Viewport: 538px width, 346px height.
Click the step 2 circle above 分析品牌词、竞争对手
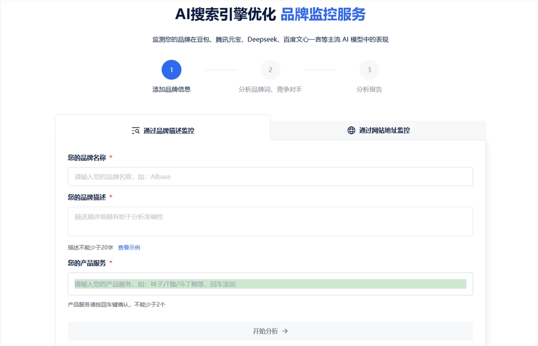point(270,69)
